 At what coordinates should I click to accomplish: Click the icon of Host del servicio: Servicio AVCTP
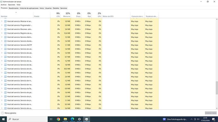(x=5, y=45)
